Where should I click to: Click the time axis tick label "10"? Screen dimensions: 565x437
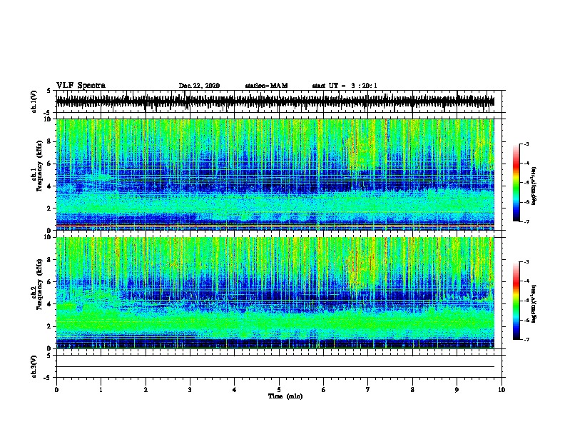(502, 389)
